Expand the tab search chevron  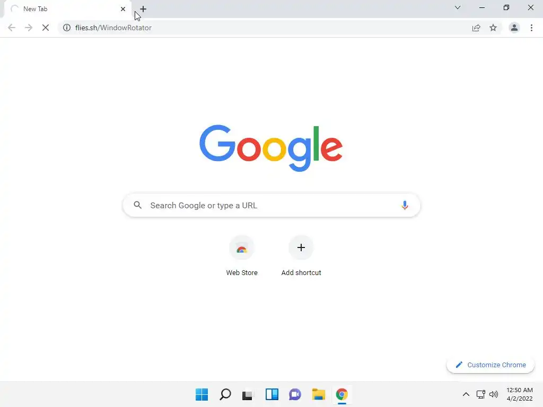[458, 7]
